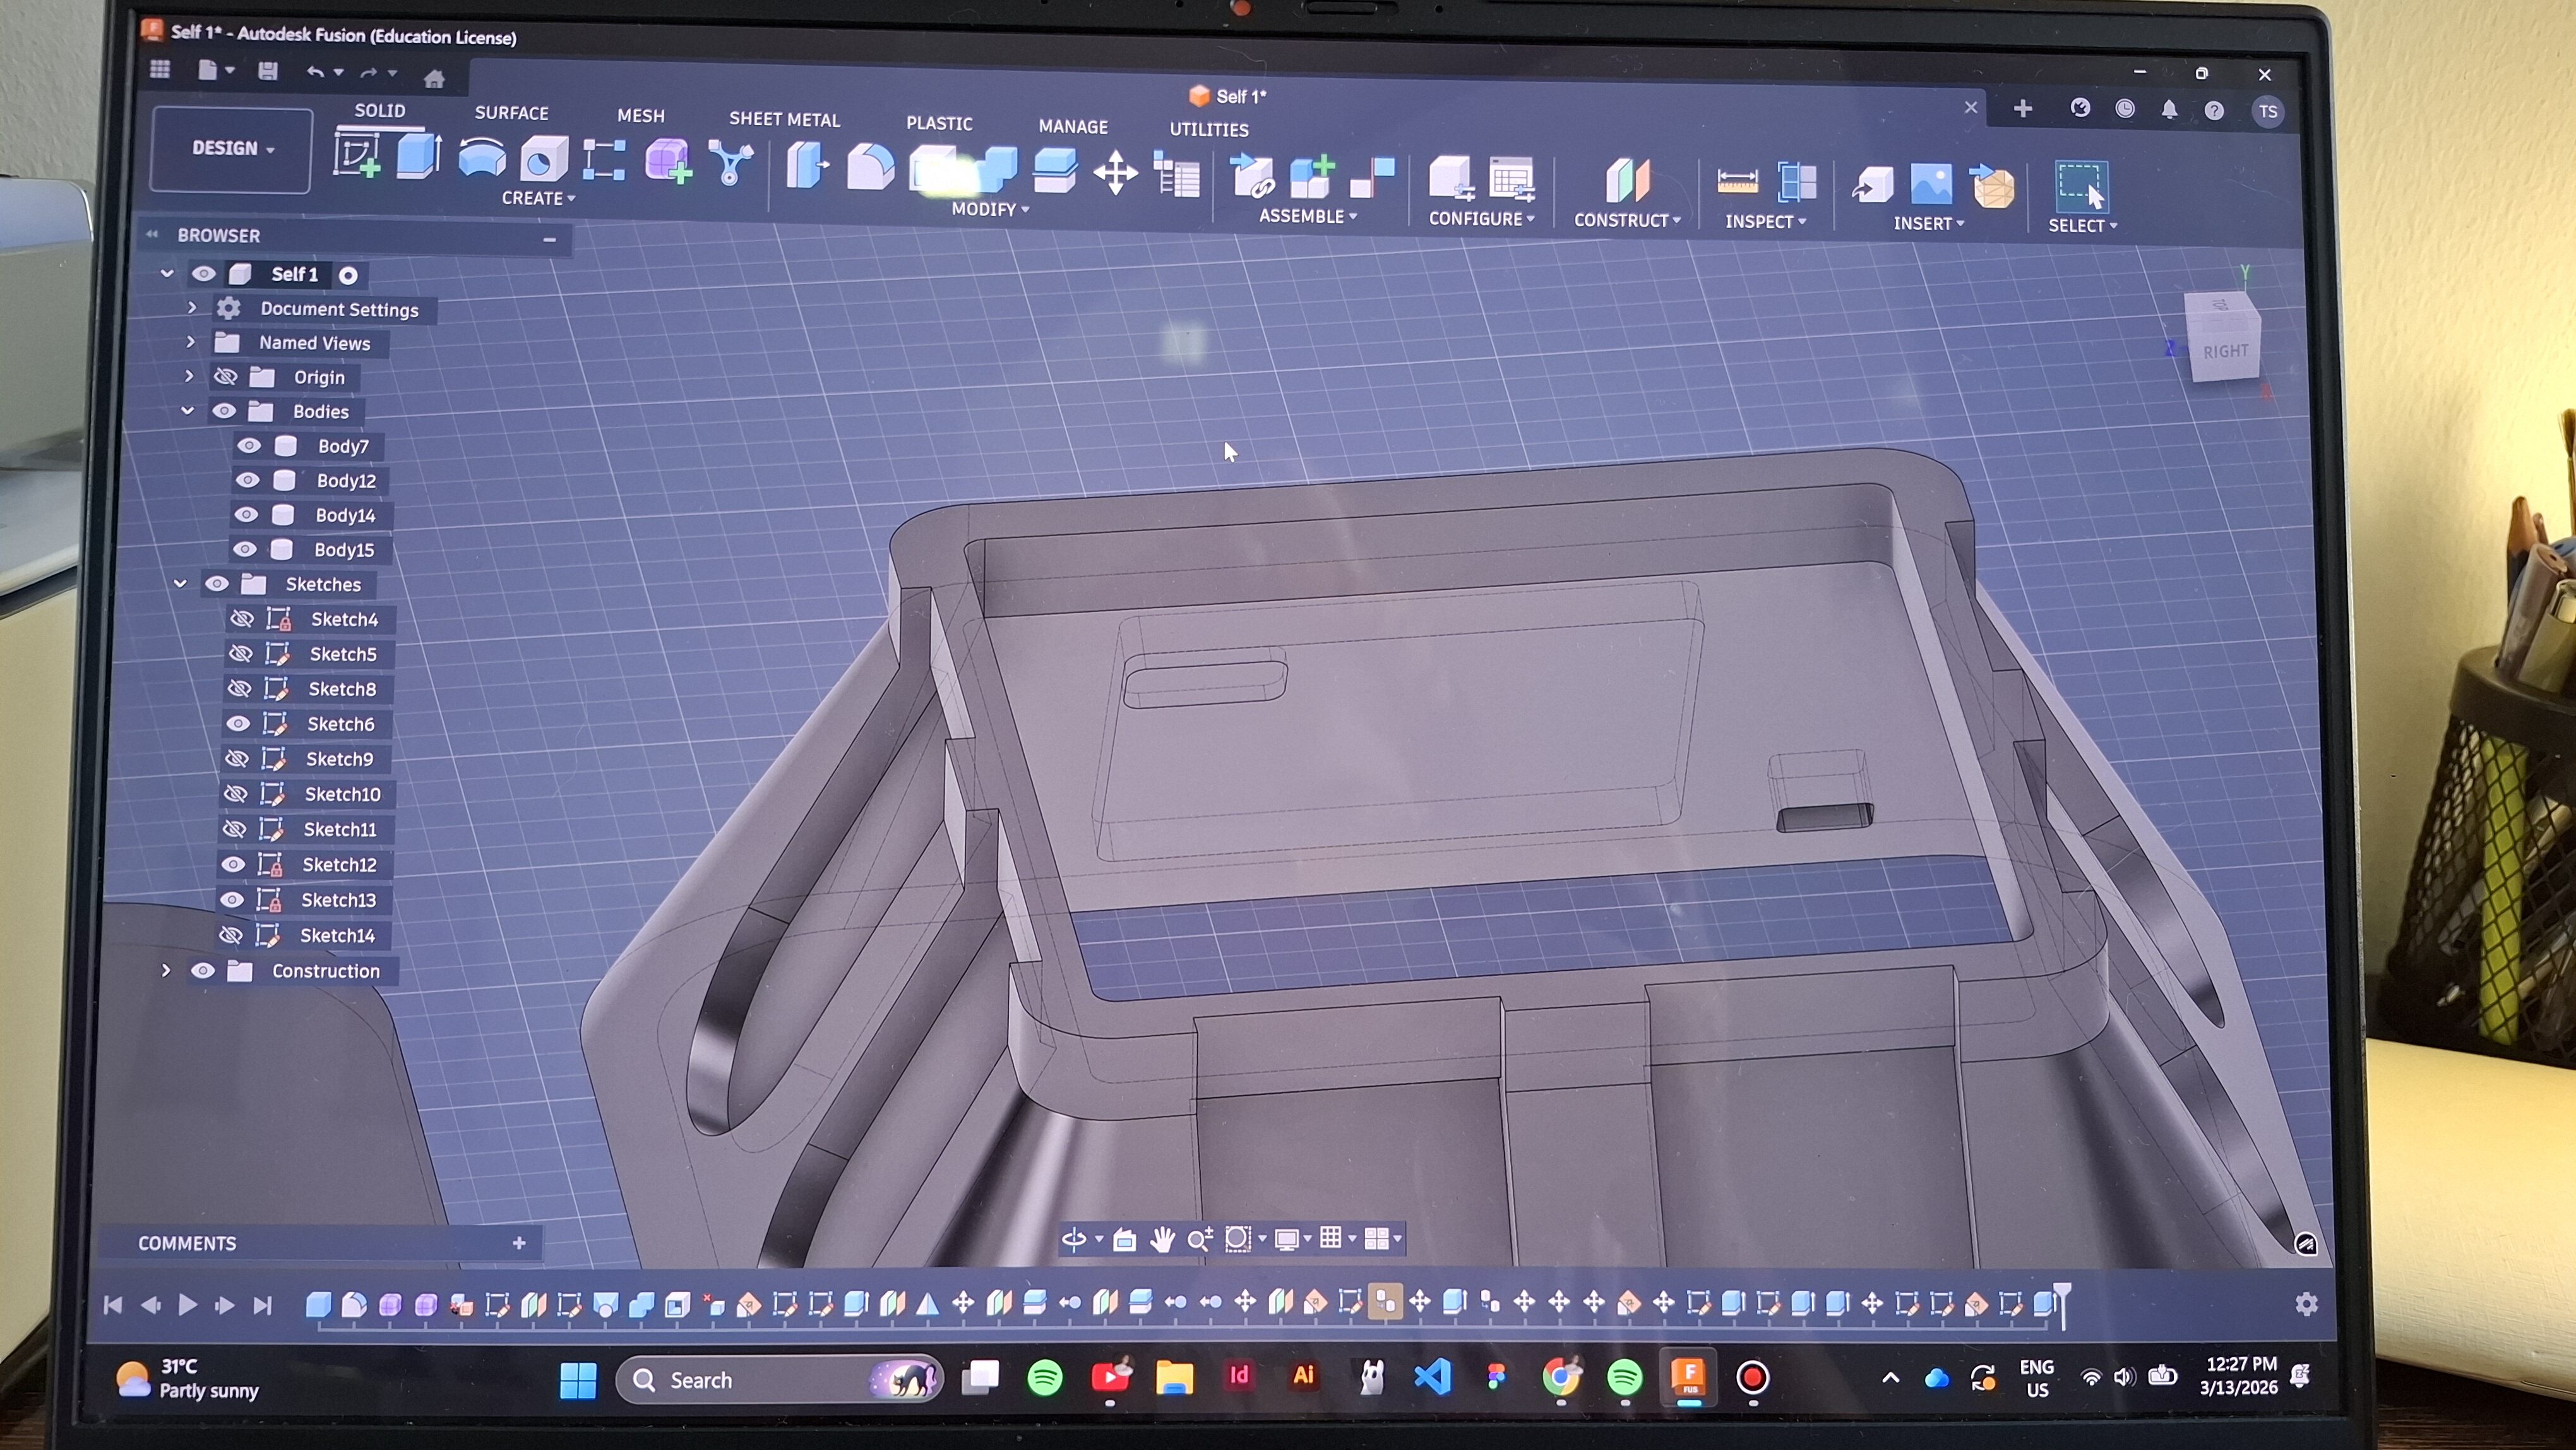The width and height of the screenshot is (2576, 1450).
Task: Switch to the PLASTIC tab
Action: point(939,123)
